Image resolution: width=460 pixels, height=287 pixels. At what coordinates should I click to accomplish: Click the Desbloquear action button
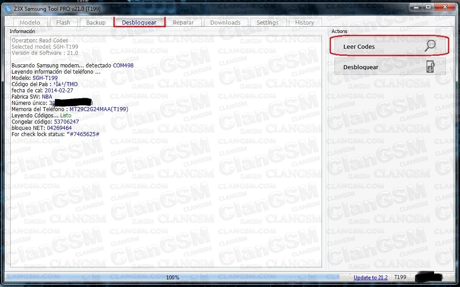pyautogui.click(x=390, y=67)
